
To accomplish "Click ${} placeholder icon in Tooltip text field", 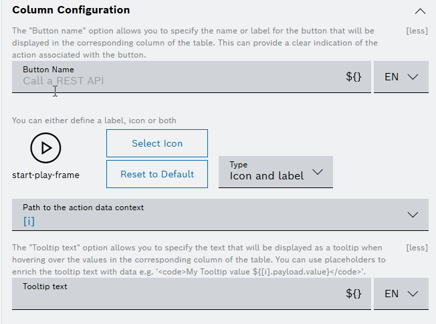I will point(354,294).
